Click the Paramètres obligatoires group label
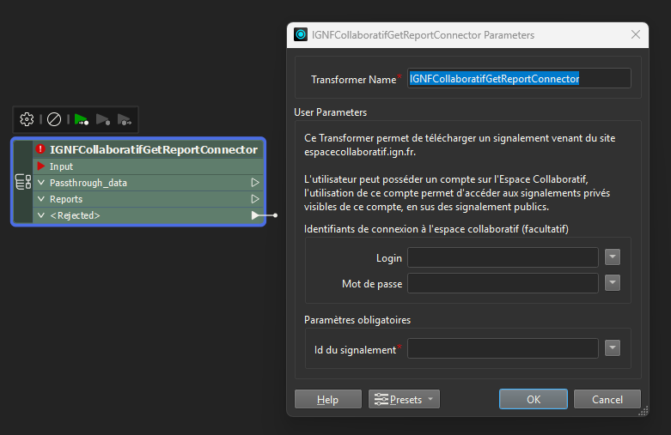The image size is (671, 435). pos(357,320)
